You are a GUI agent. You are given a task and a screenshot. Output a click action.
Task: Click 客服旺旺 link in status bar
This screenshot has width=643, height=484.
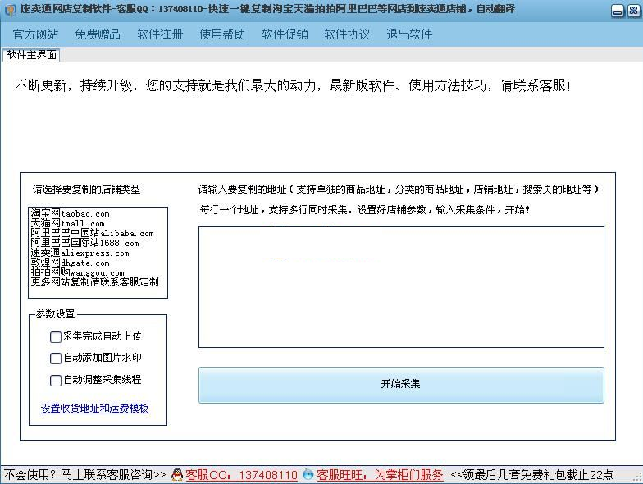pos(380,475)
